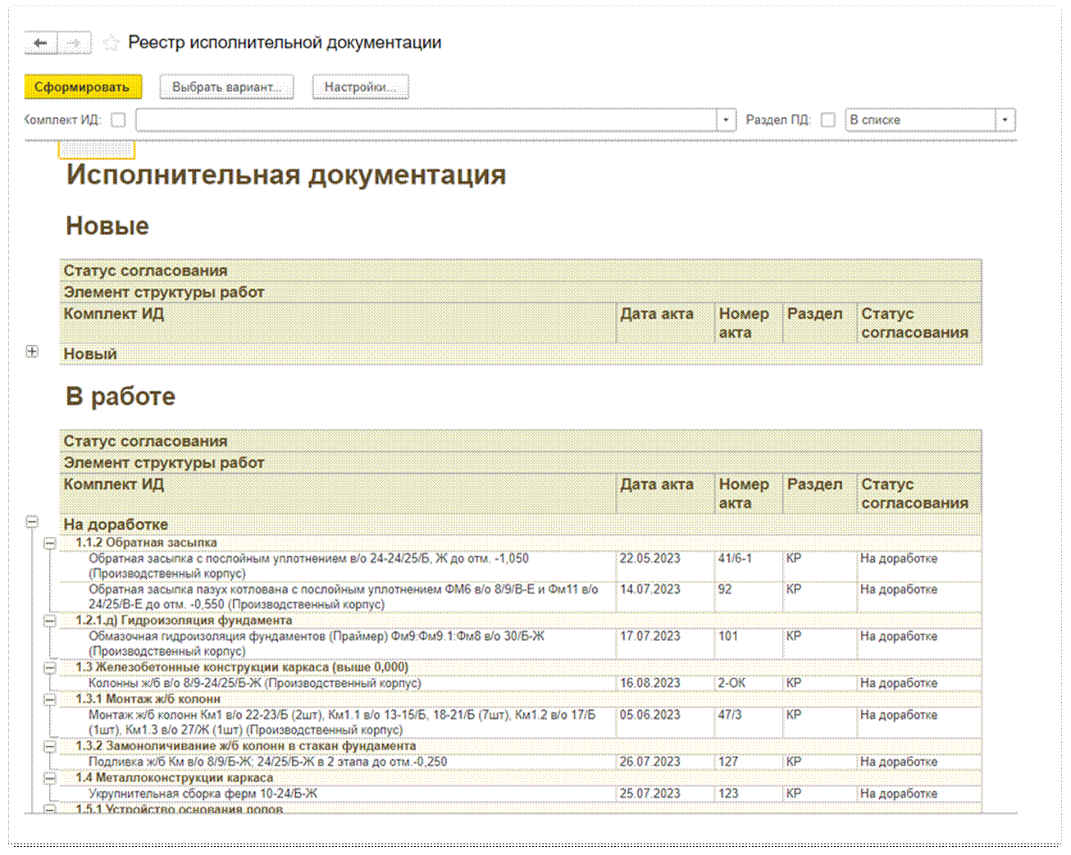Screen dimensions: 1071x855
Task: Open Настройки report settings
Action: [360, 87]
